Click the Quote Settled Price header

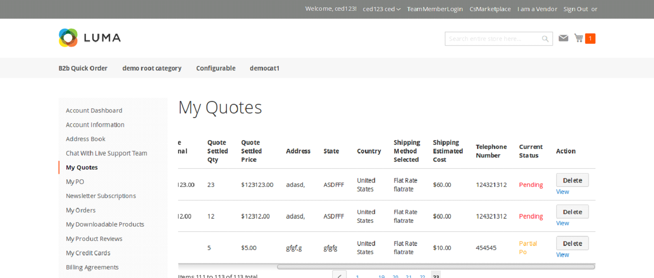tap(252, 151)
